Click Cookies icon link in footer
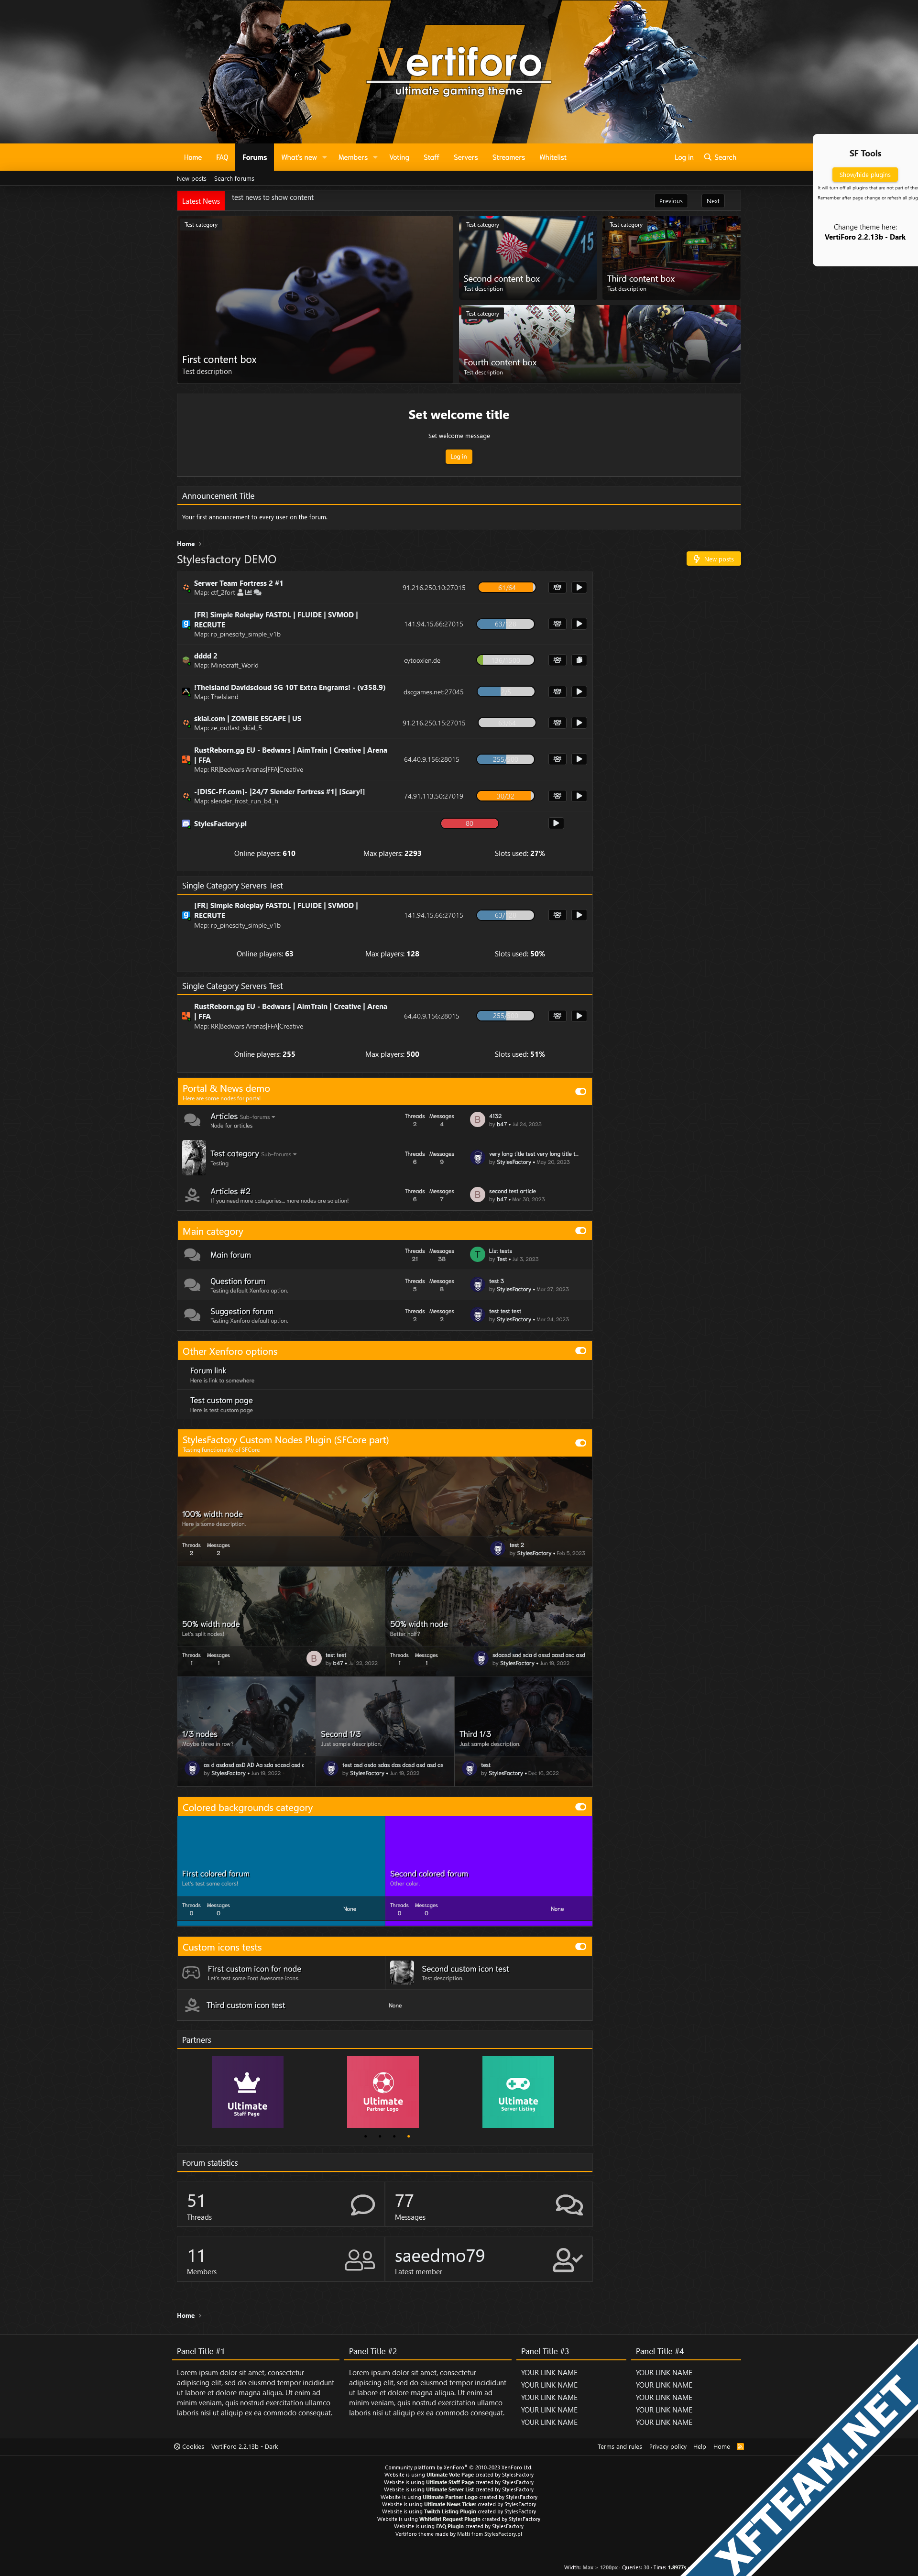Screen dimensions: 918x2576 point(189,2446)
